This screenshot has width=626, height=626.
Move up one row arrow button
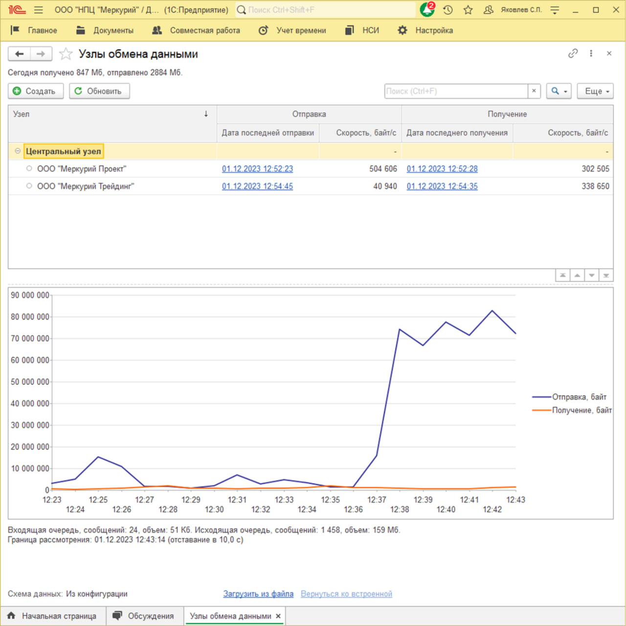click(577, 275)
